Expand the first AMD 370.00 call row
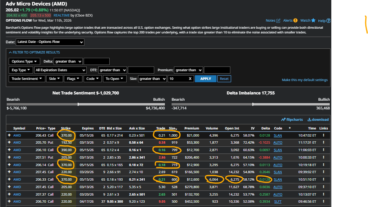This screenshot has height=207, width=368. click(x=9, y=135)
